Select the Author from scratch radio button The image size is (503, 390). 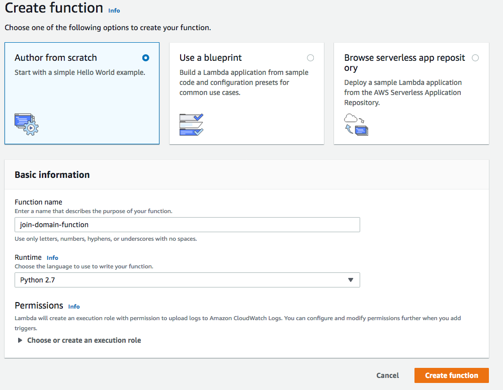(146, 58)
